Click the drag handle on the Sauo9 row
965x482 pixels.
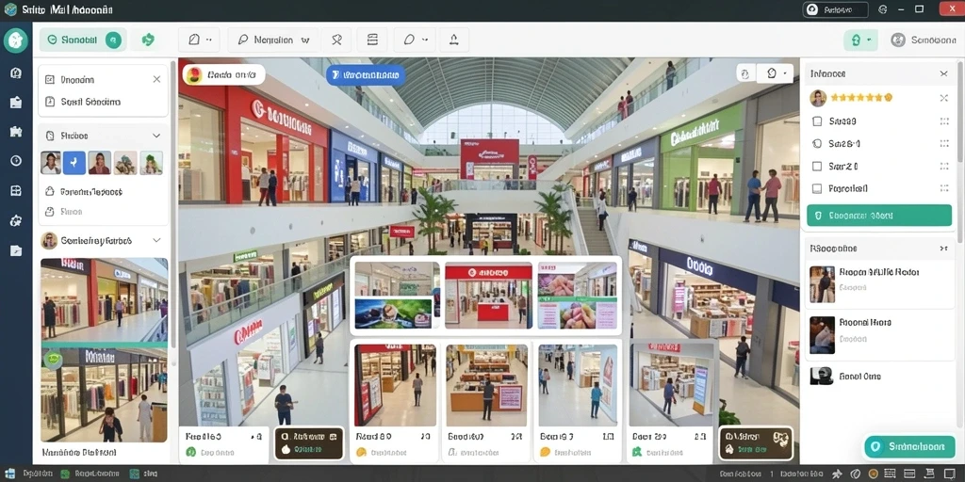click(x=944, y=121)
